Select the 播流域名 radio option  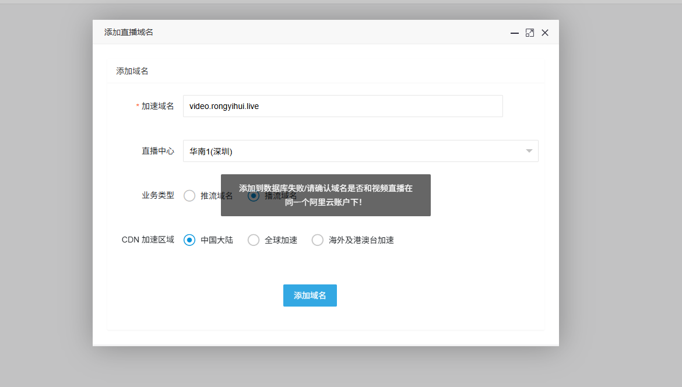click(x=254, y=196)
